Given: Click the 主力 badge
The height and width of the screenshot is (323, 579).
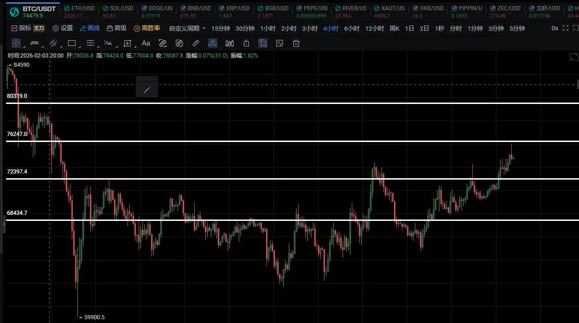Looking at the screenshot, I should [x=39, y=28].
